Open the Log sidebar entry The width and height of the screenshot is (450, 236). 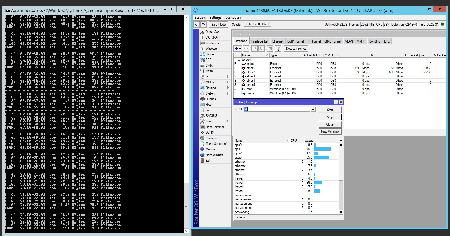coord(208,110)
